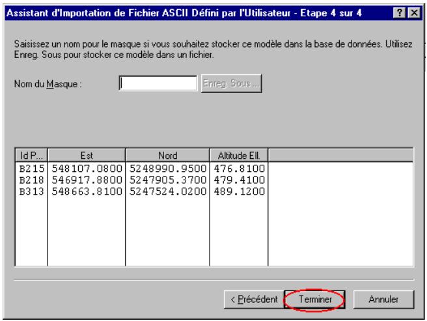The image size is (427, 321).
Task: Select the Altitude Ell. column header
Action: point(239,156)
